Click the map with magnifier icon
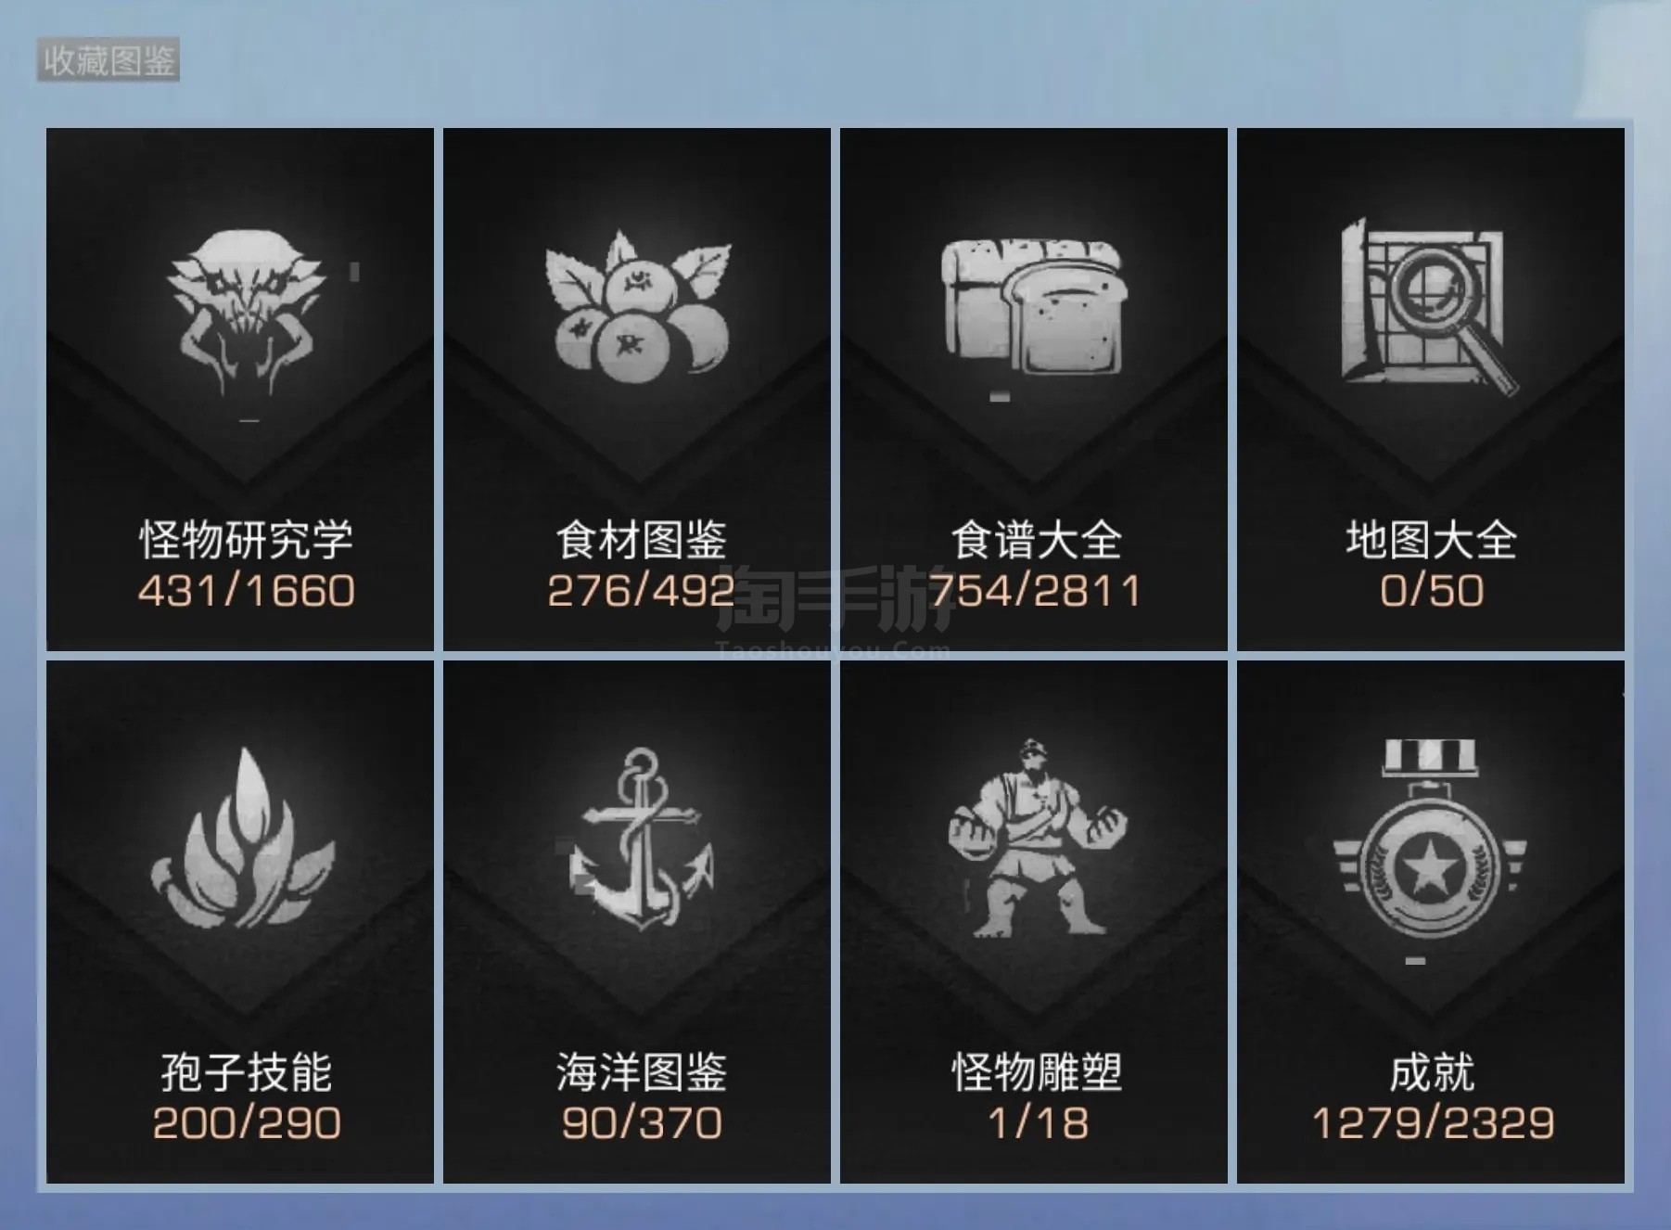 click(1429, 307)
